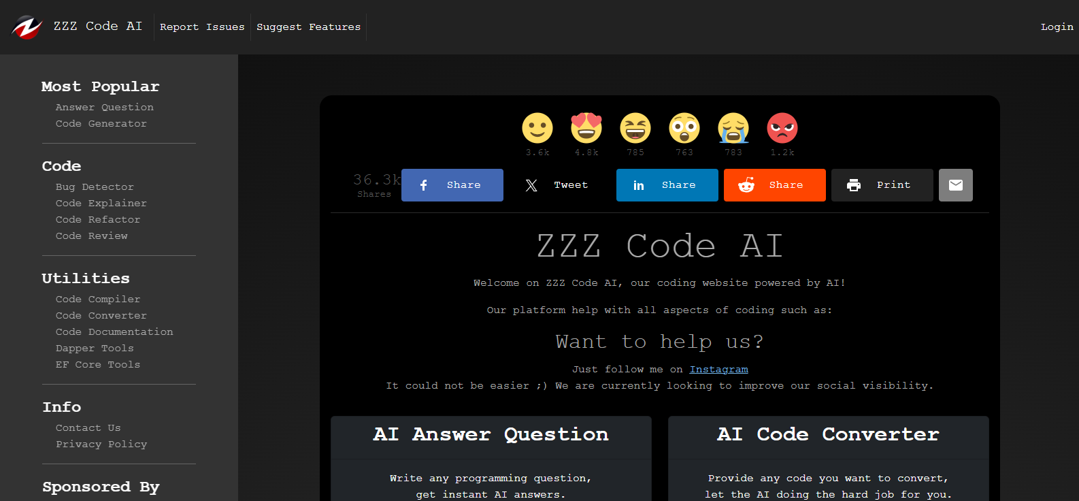The height and width of the screenshot is (501, 1079).
Task: Open Code Converter in sidebar
Action: pyautogui.click(x=101, y=316)
